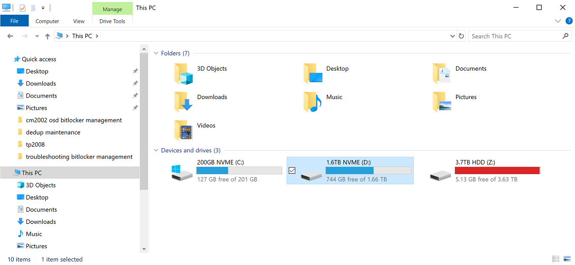The height and width of the screenshot is (265, 575).
Task: Expand the ribbon with the chevron
Action: [x=558, y=21]
